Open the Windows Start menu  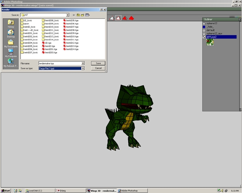(5, 191)
